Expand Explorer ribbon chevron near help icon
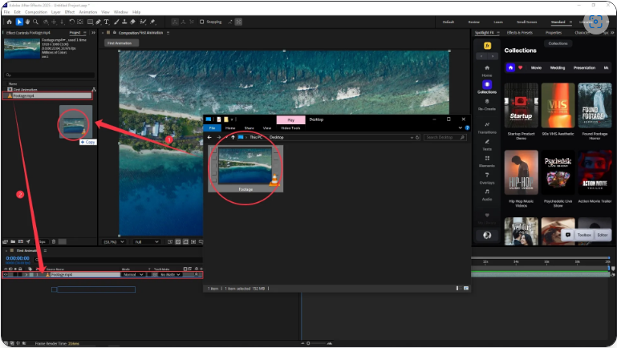The height and width of the screenshot is (348, 617). tap(460, 127)
